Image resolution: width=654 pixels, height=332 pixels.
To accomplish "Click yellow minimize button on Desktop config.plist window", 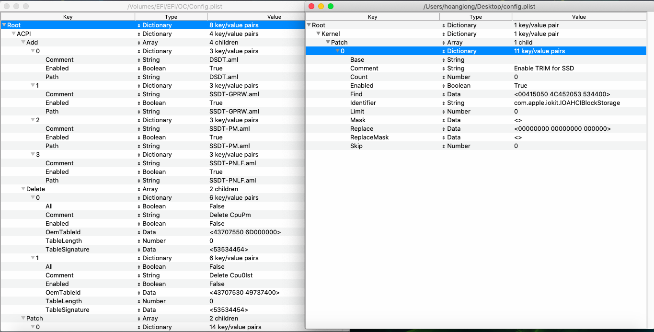I will 321,6.
